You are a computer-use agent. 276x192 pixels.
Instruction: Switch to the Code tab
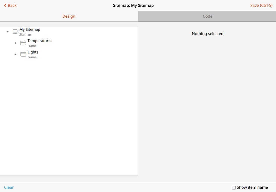207,16
